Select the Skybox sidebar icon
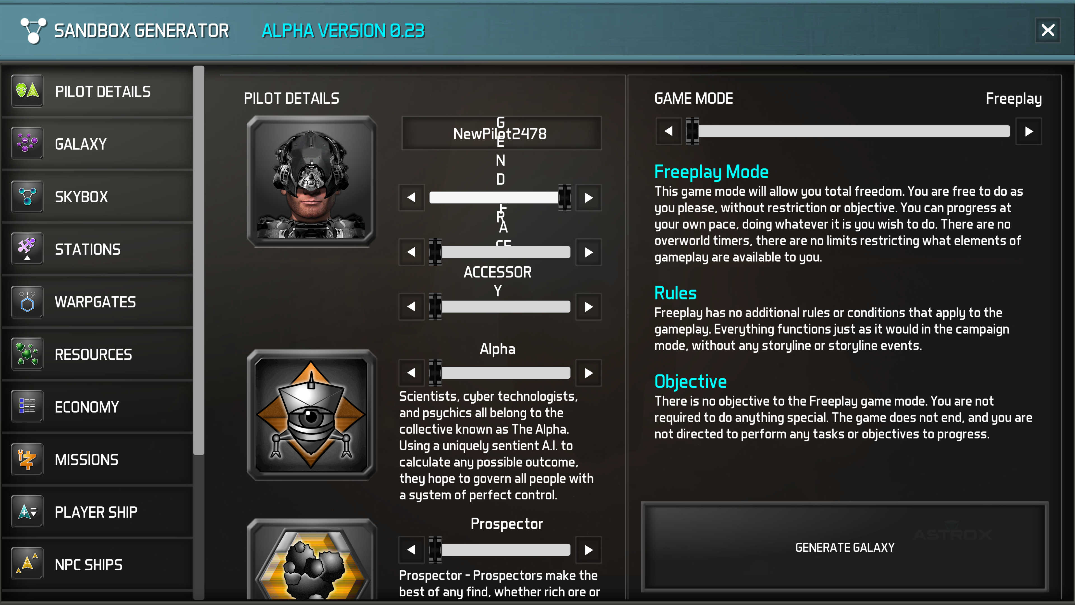 [27, 197]
